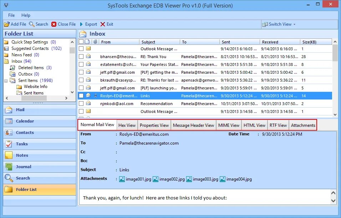Switch to the Hex View tab
The width and height of the screenshot is (341, 218).
click(127, 125)
